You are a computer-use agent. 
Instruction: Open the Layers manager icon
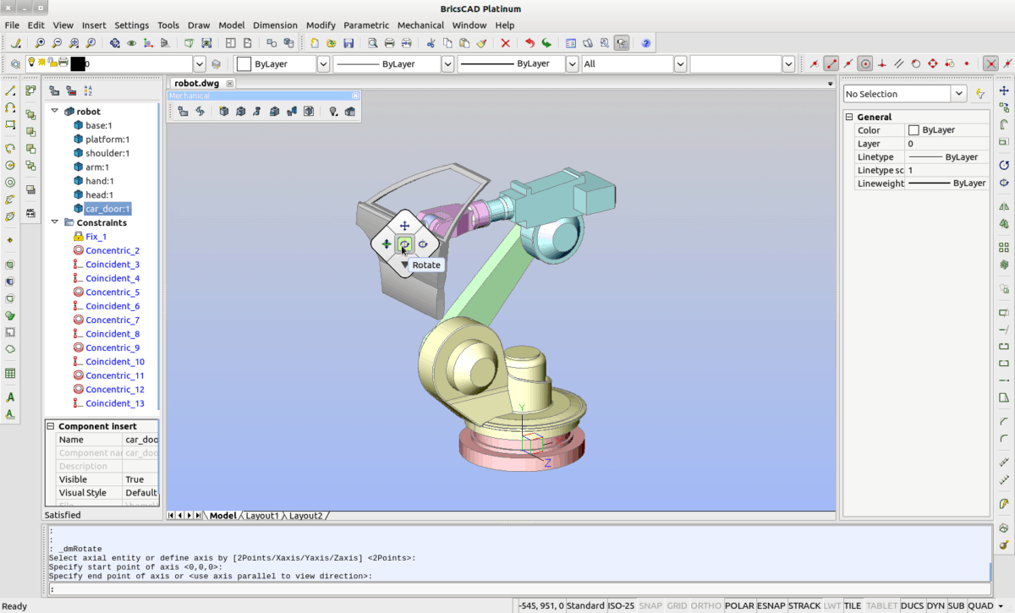tap(15, 64)
